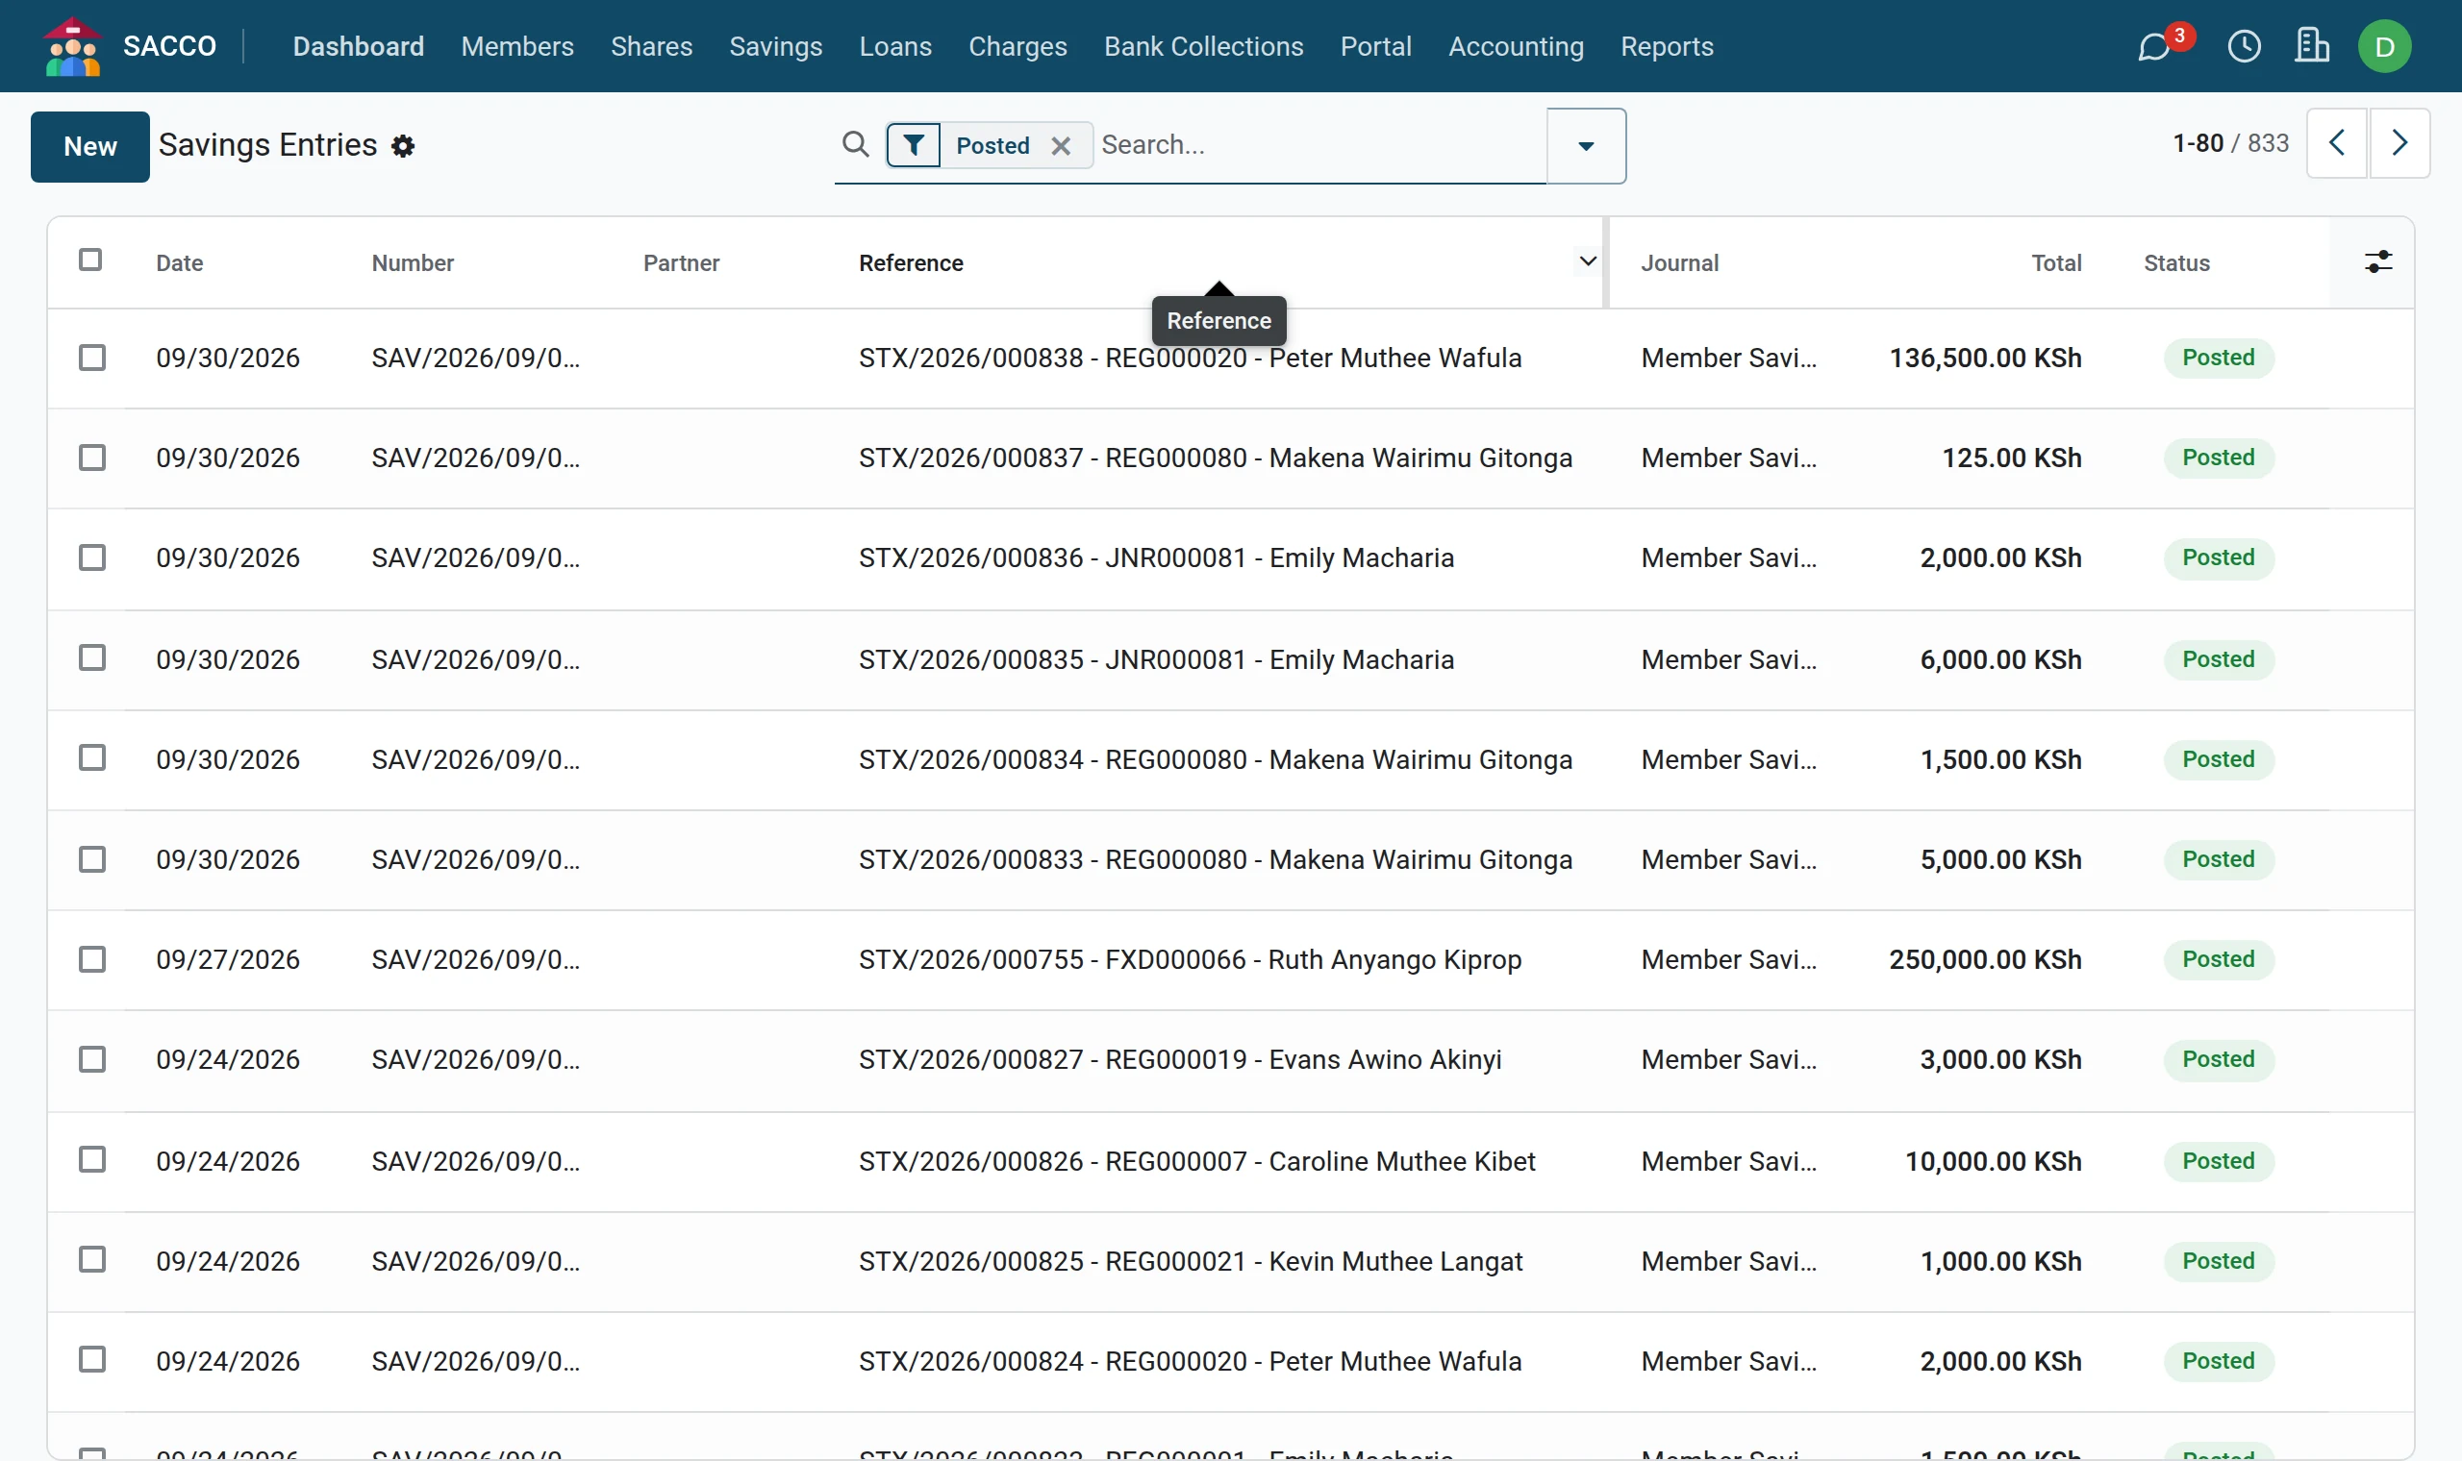Open the Reference column header dropdown chevron
This screenshot has width=2462, height=1461.
tap(1588, 260)
